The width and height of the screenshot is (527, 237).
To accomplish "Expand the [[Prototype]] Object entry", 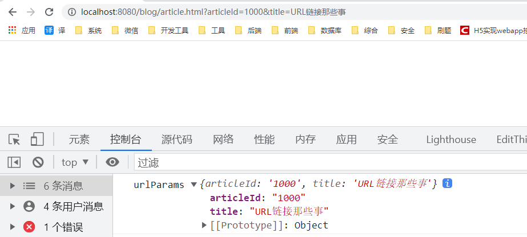I will [204, 225].
